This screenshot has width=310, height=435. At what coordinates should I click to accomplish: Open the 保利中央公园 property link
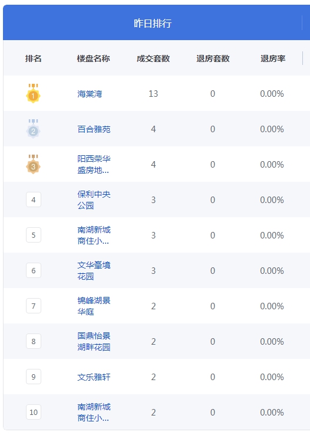(x=94, y=199)
